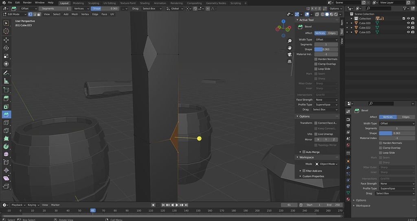Screen dimensions: 417x221
Task: Adjust Shape slider in Active Tool panel
Action: click(x=326, y=49)
